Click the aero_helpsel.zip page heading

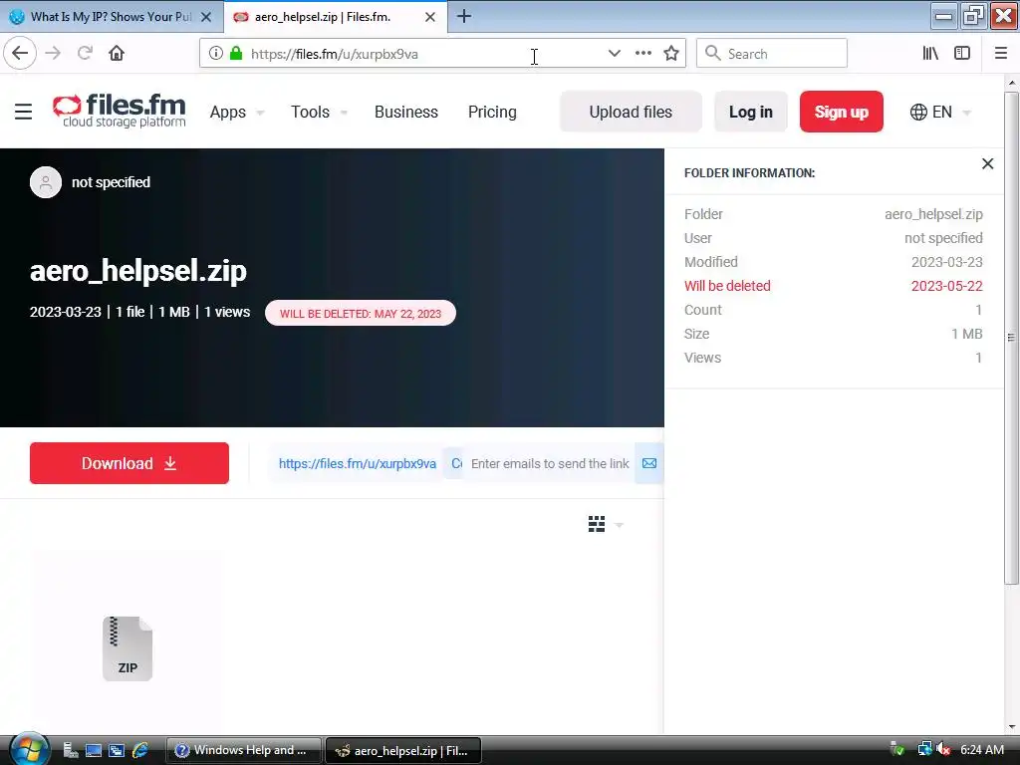click(x=138, y=271)
